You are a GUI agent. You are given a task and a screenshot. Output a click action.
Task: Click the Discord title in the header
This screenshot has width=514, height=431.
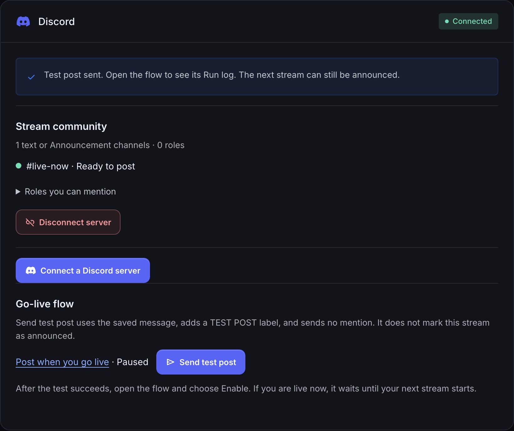point(56,22)
